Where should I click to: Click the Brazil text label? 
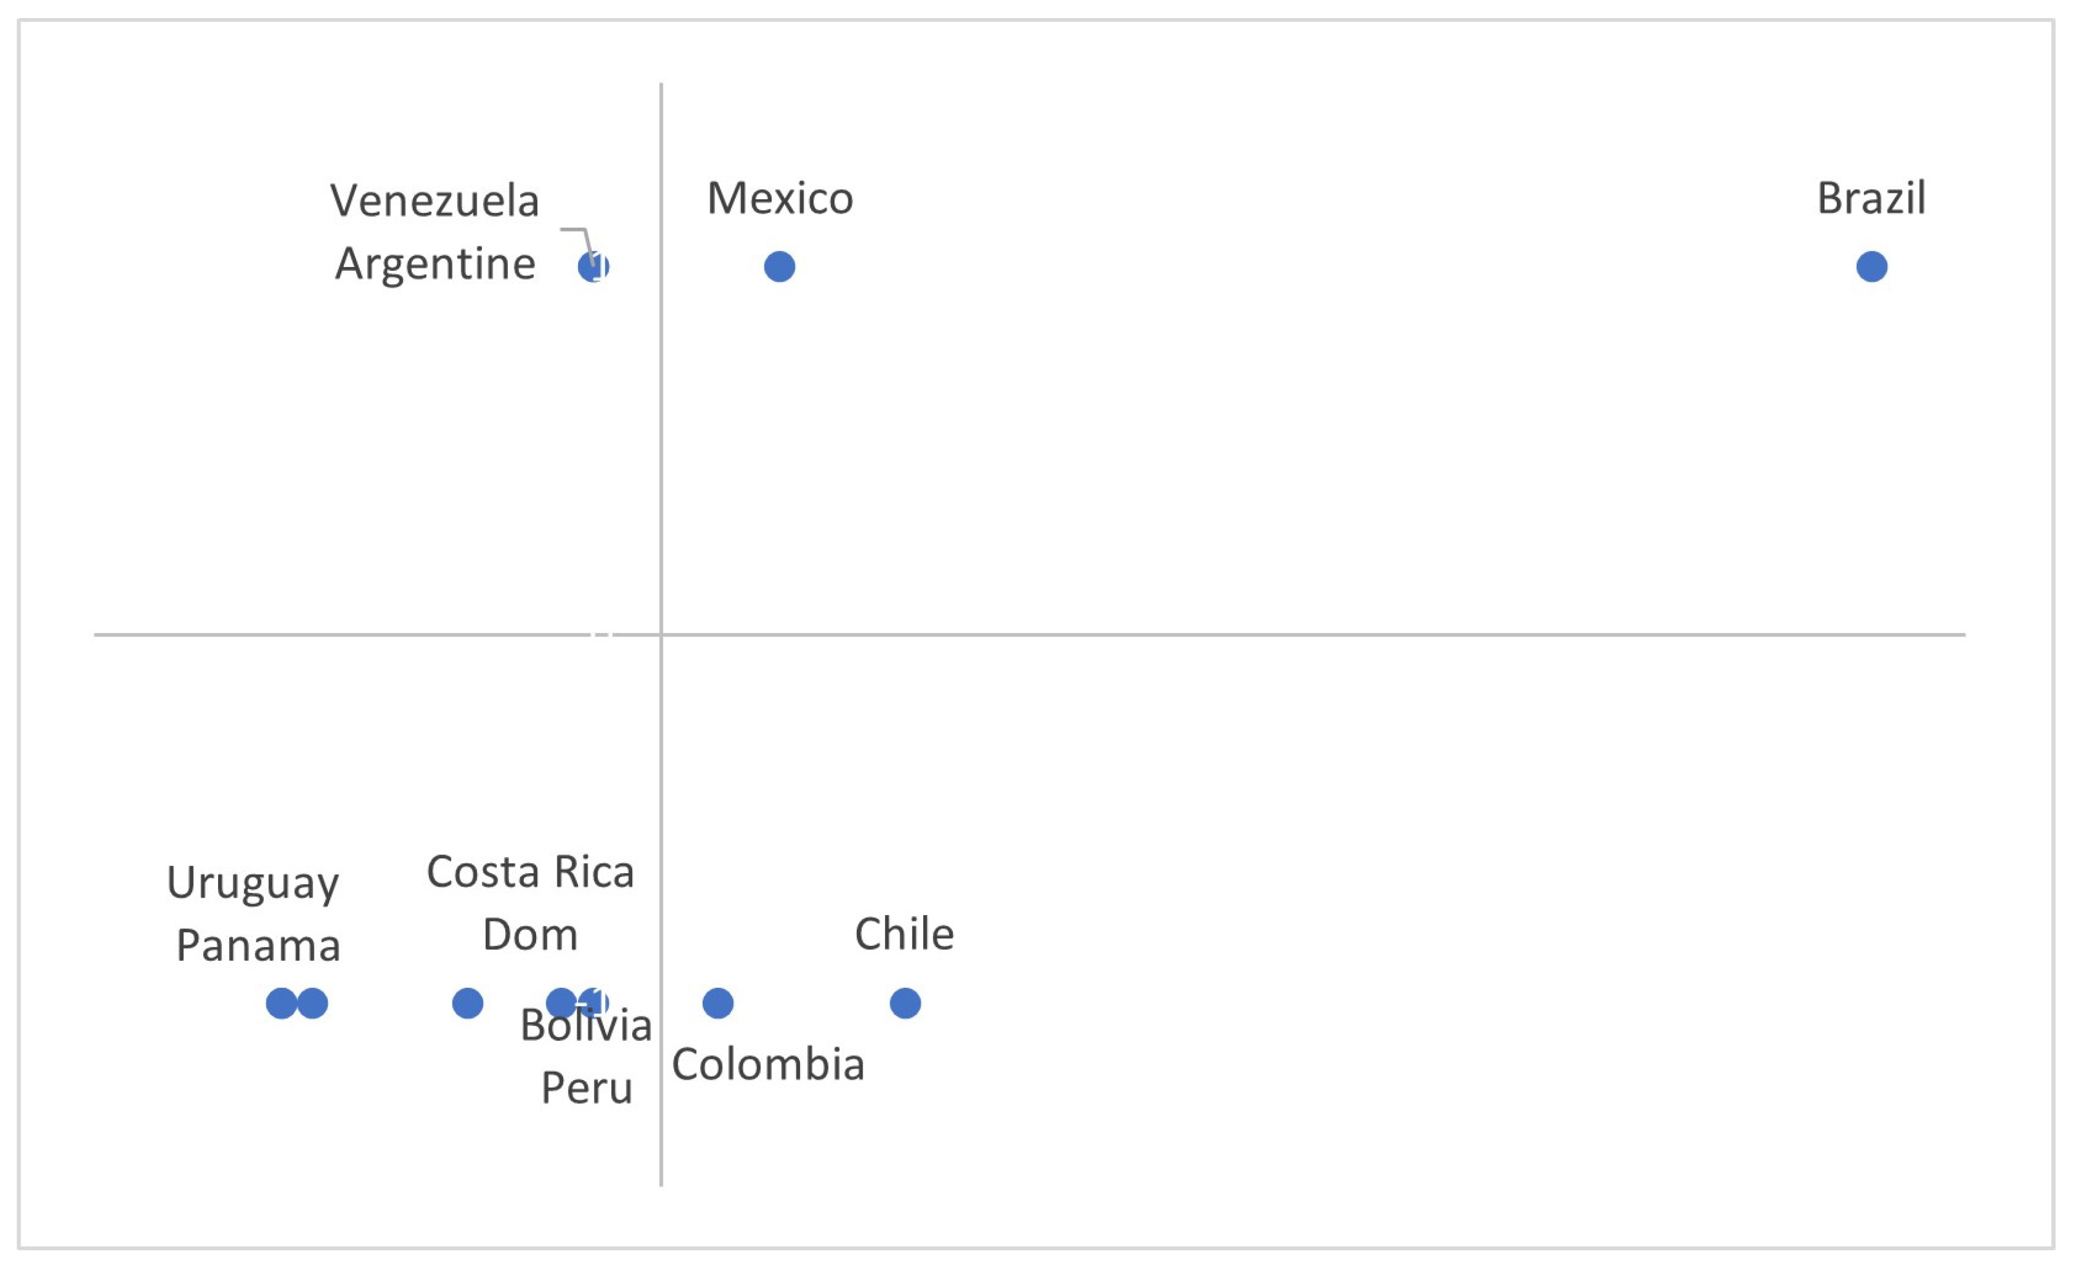pyautogui.click(x=1872, y=199)
